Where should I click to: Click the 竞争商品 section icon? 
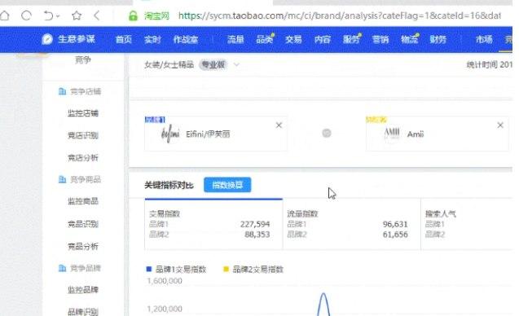[x=62, y=179]
